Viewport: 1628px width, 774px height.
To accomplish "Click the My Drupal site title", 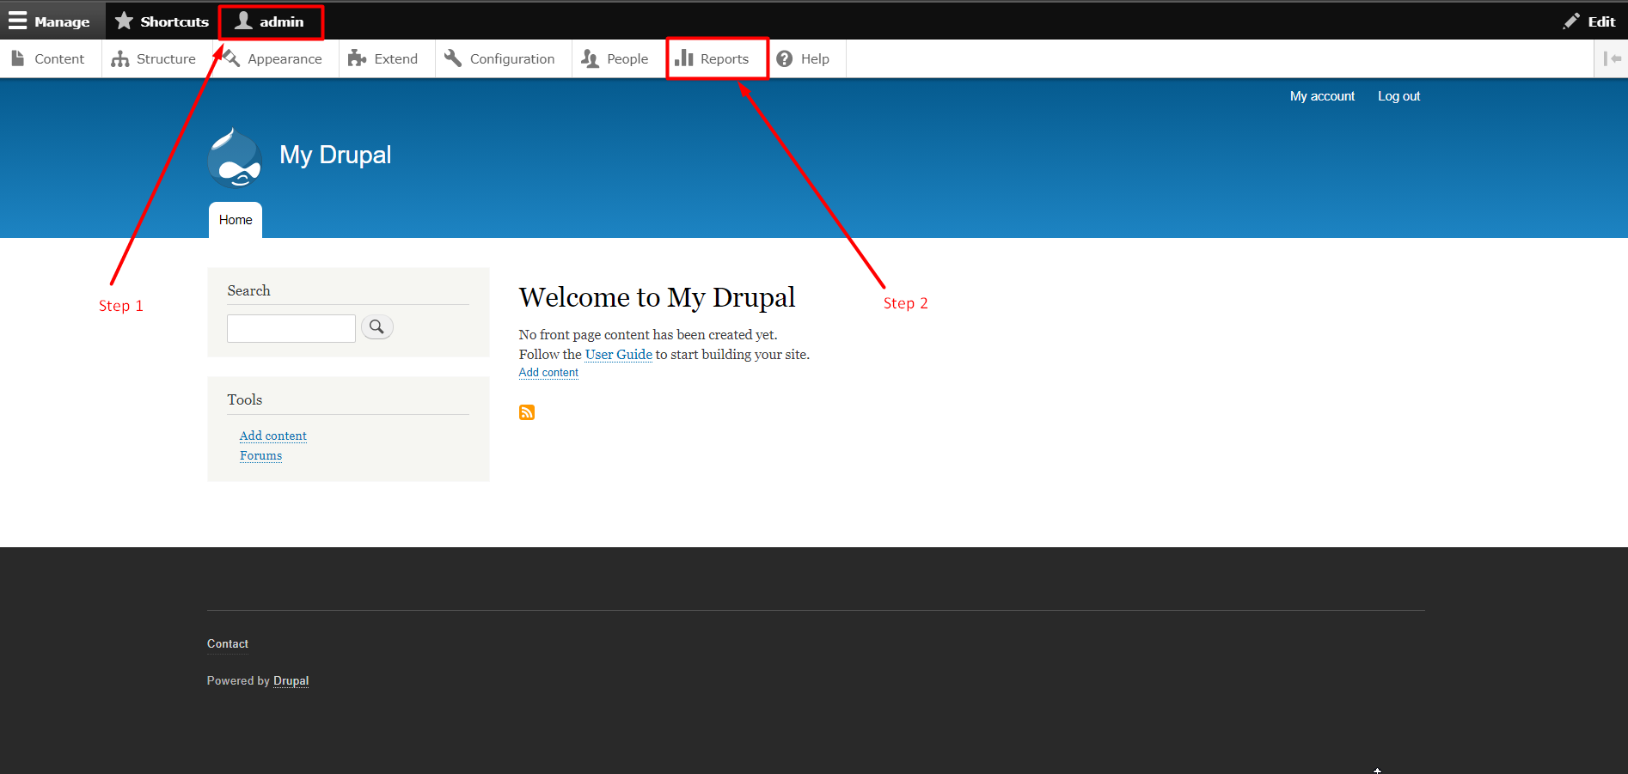I will (335, 155).
